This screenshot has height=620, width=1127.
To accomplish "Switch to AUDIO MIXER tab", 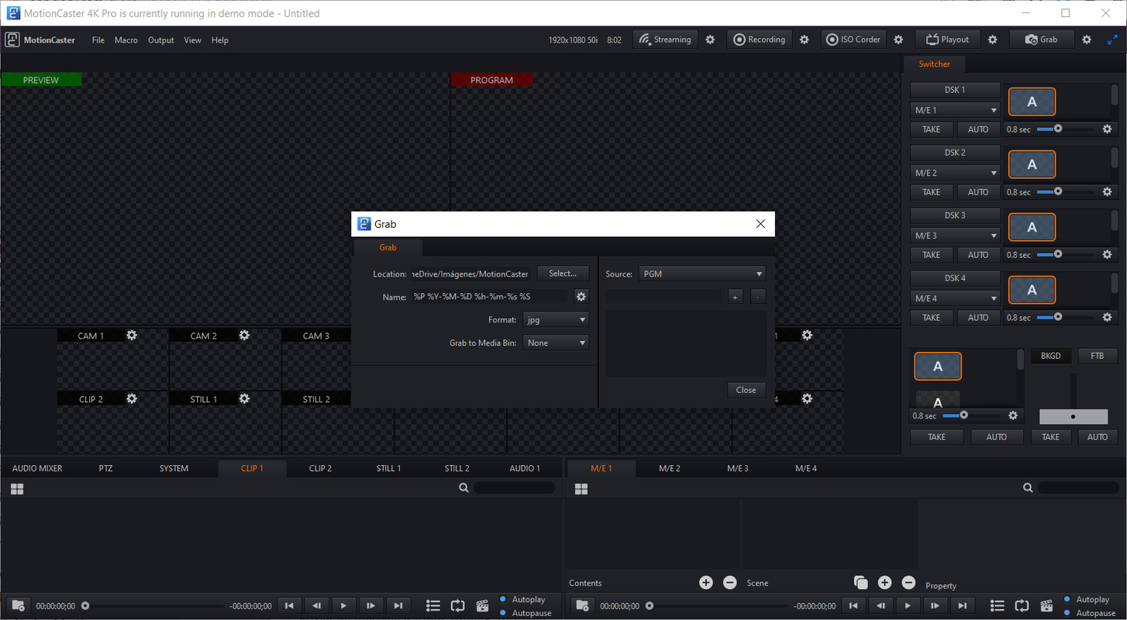I will click(37, 468).
